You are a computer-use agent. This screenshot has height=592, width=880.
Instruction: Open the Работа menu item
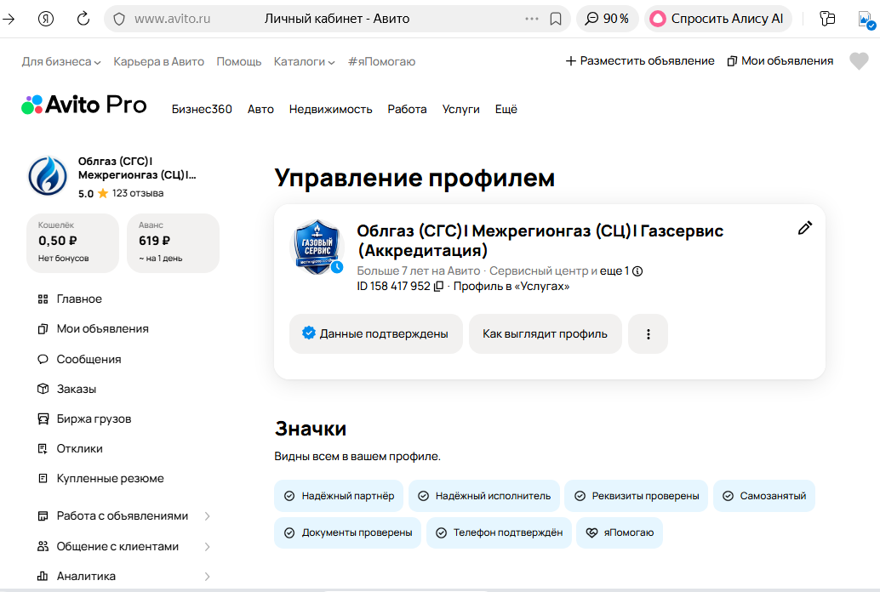tap(407, 110)
